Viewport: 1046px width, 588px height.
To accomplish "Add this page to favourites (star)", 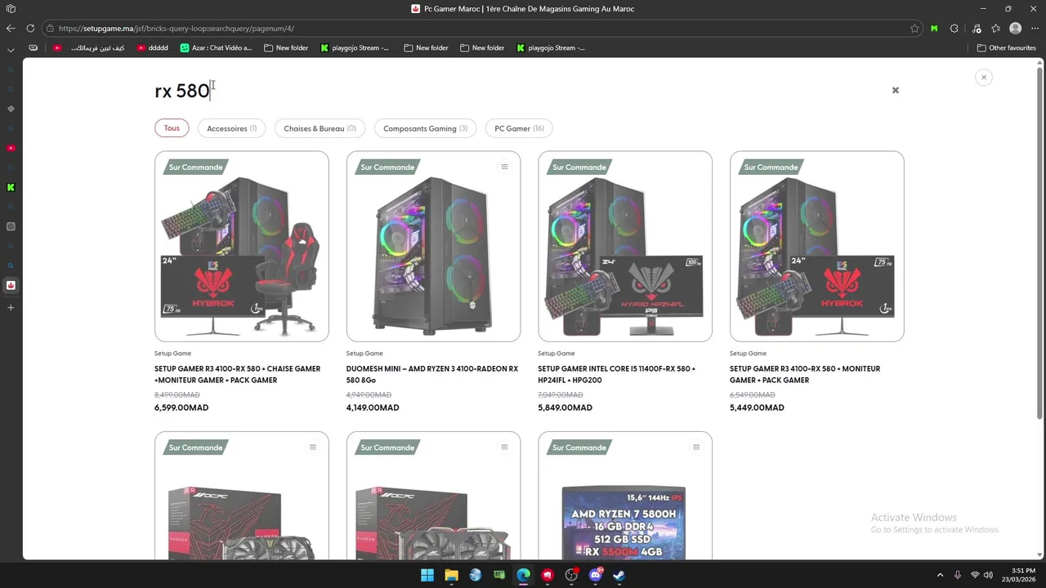I will pos(914,28).
